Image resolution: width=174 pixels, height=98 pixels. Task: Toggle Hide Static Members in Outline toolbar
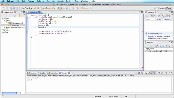(x=163, y=46)
